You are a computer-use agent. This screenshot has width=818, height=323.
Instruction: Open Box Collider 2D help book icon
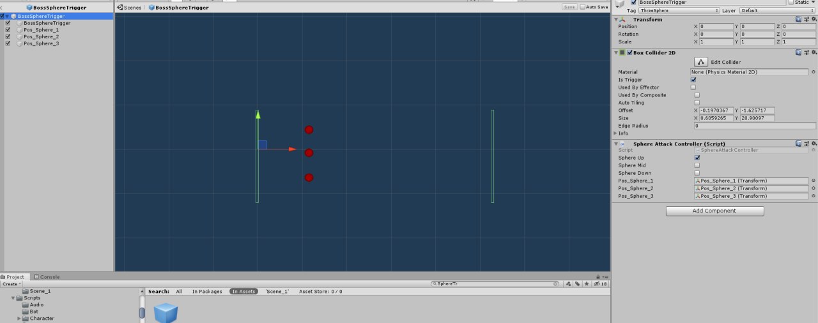799,52
